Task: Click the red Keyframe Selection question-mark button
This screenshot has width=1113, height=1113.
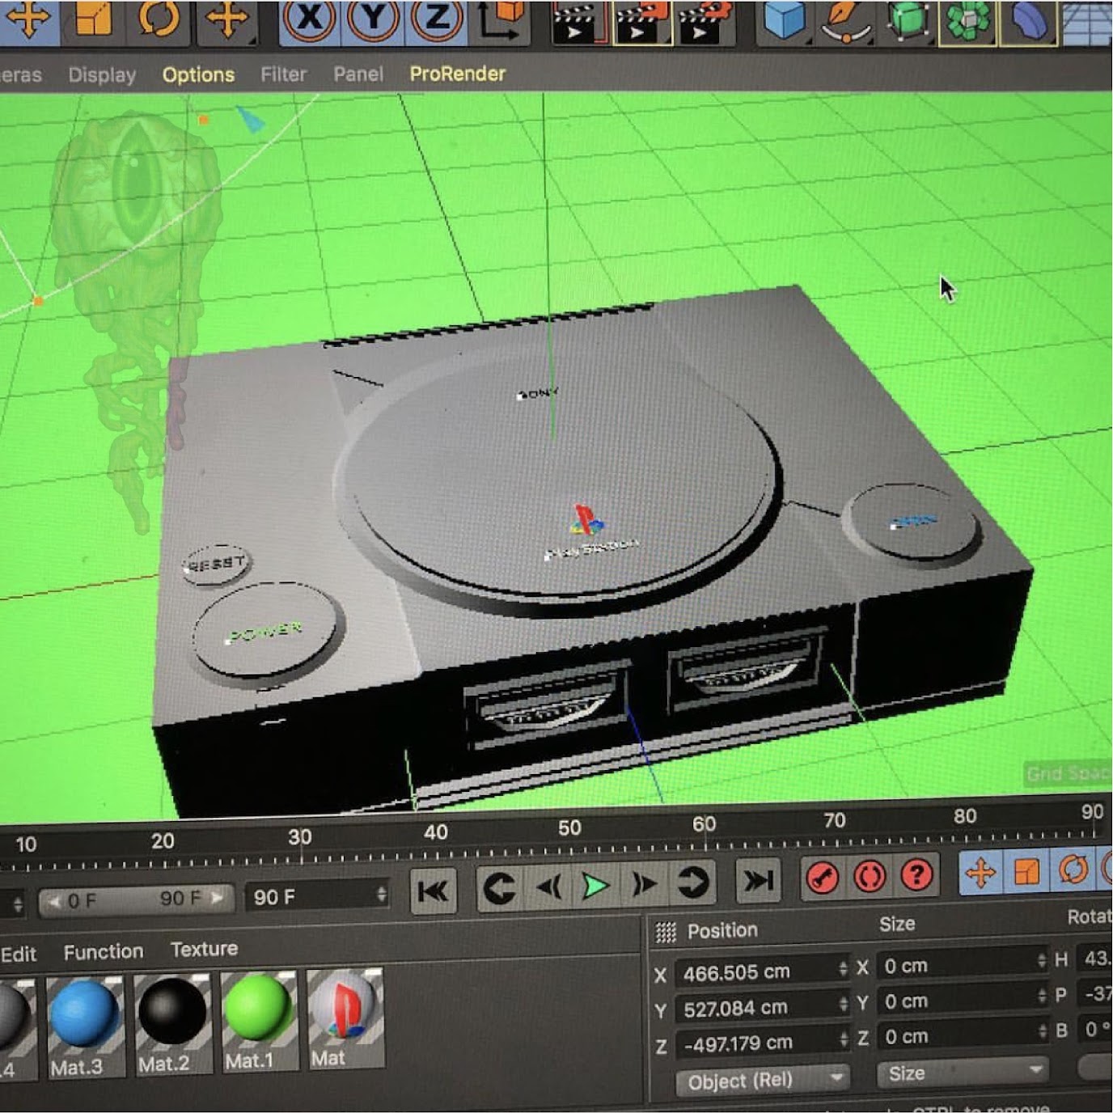Action: (916, 874)
